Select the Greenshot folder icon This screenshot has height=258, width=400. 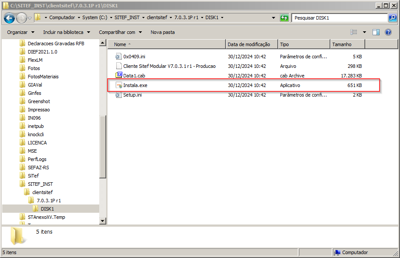point(23,101)
